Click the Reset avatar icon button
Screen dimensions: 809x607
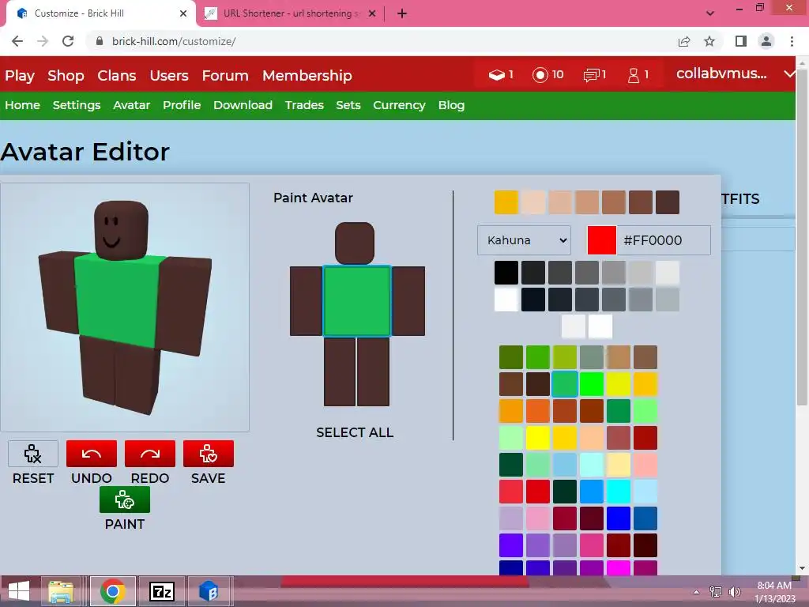pos(33,454)
